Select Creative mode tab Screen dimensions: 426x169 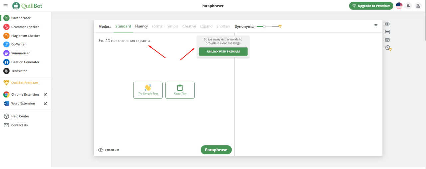(189, 26)
